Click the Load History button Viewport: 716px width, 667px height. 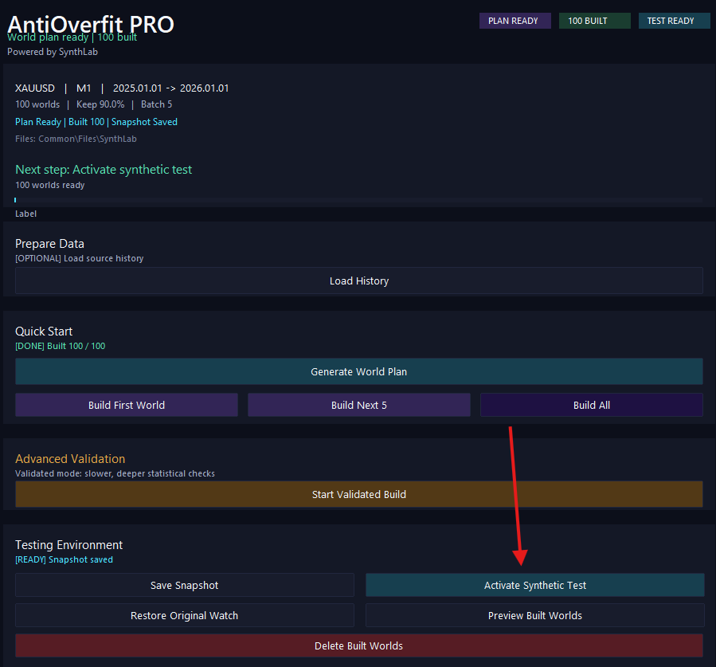[x=359, y=281]
